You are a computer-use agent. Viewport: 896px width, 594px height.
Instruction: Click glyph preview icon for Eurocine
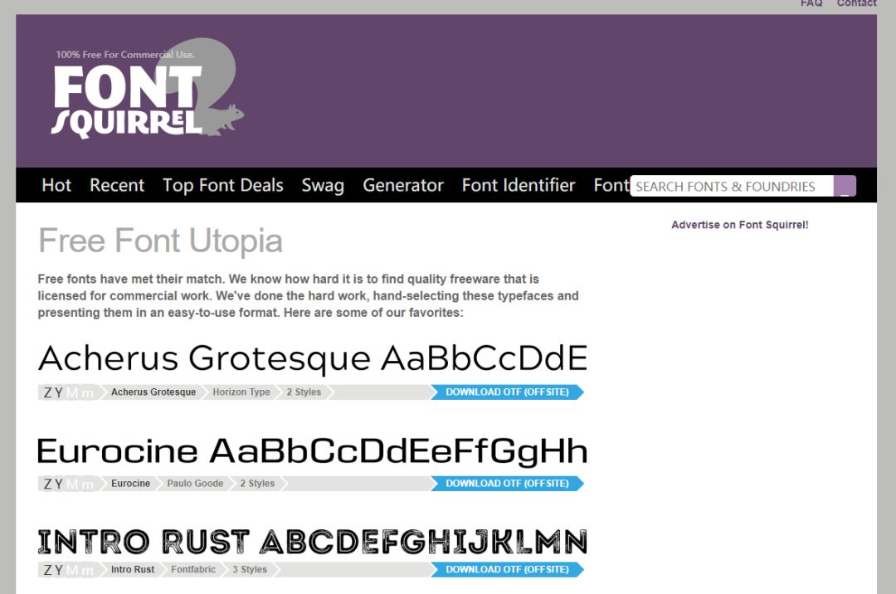click(69, 484)
